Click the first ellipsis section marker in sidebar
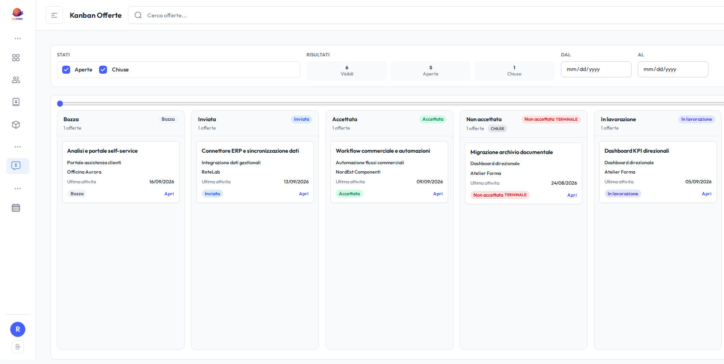Image resolution: width=724 pixels, height=364 pixels. pyautogui.click(x=17, y=39)
